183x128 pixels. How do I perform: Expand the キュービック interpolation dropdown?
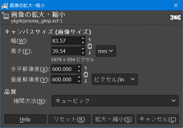click(x=115, y=101)
